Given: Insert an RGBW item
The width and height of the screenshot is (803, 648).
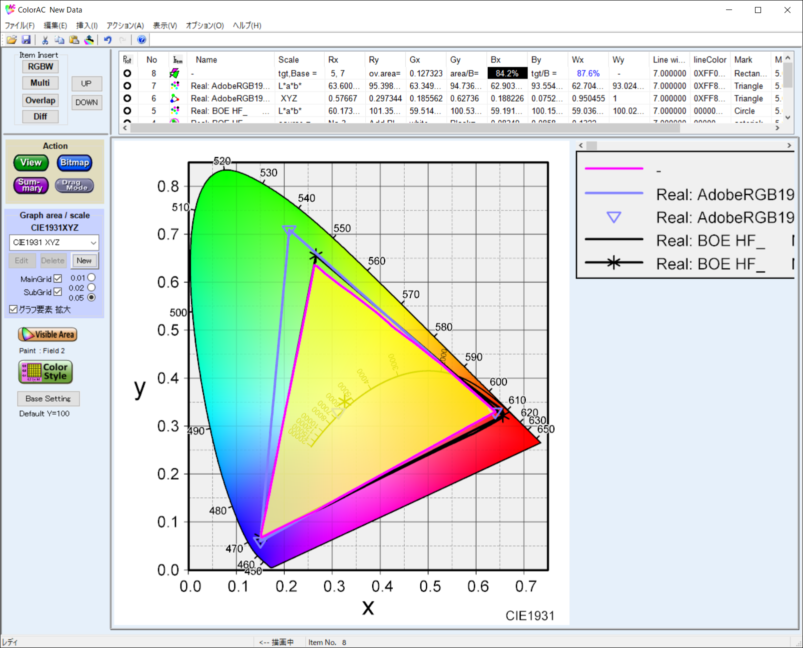Looking at the screenshot, I should click(x=40, y=66).
